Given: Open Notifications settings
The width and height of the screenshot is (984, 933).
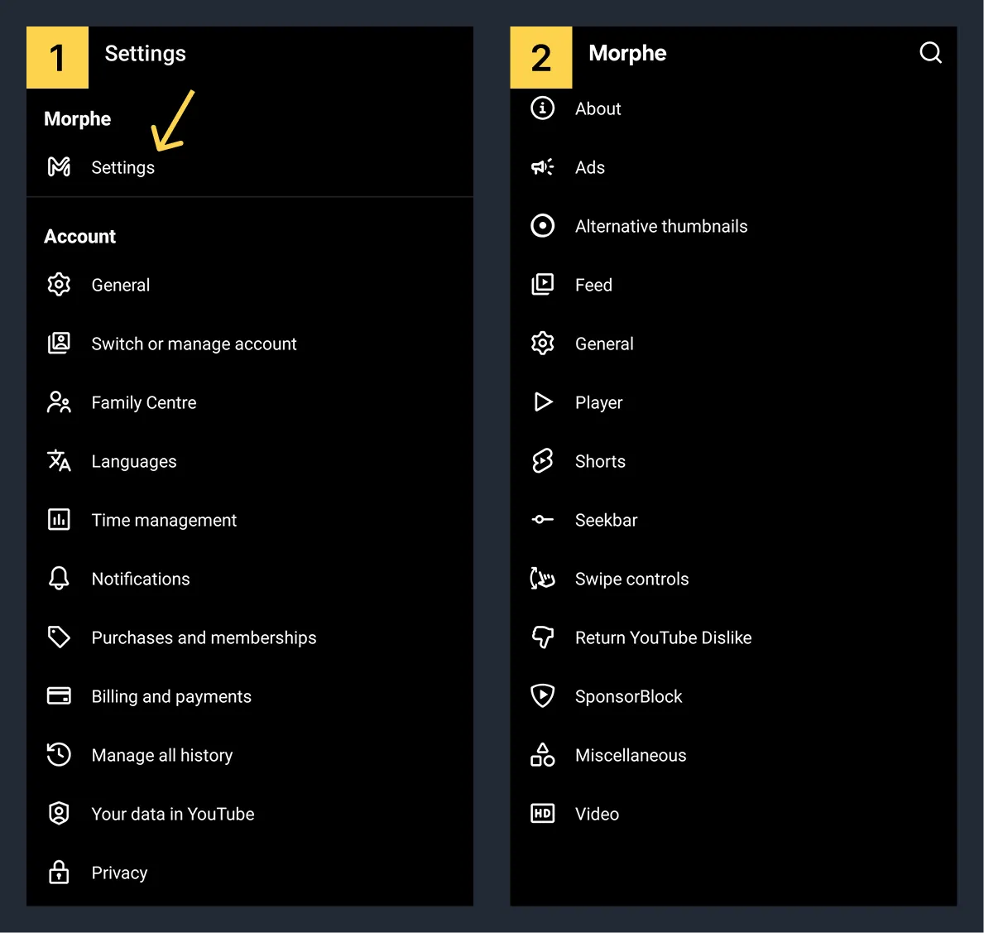Looking at the screenshot, I should click(x=250, y=579).
